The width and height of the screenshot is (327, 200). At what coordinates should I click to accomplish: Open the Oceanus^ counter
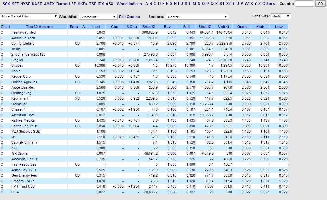coord(19,104)
